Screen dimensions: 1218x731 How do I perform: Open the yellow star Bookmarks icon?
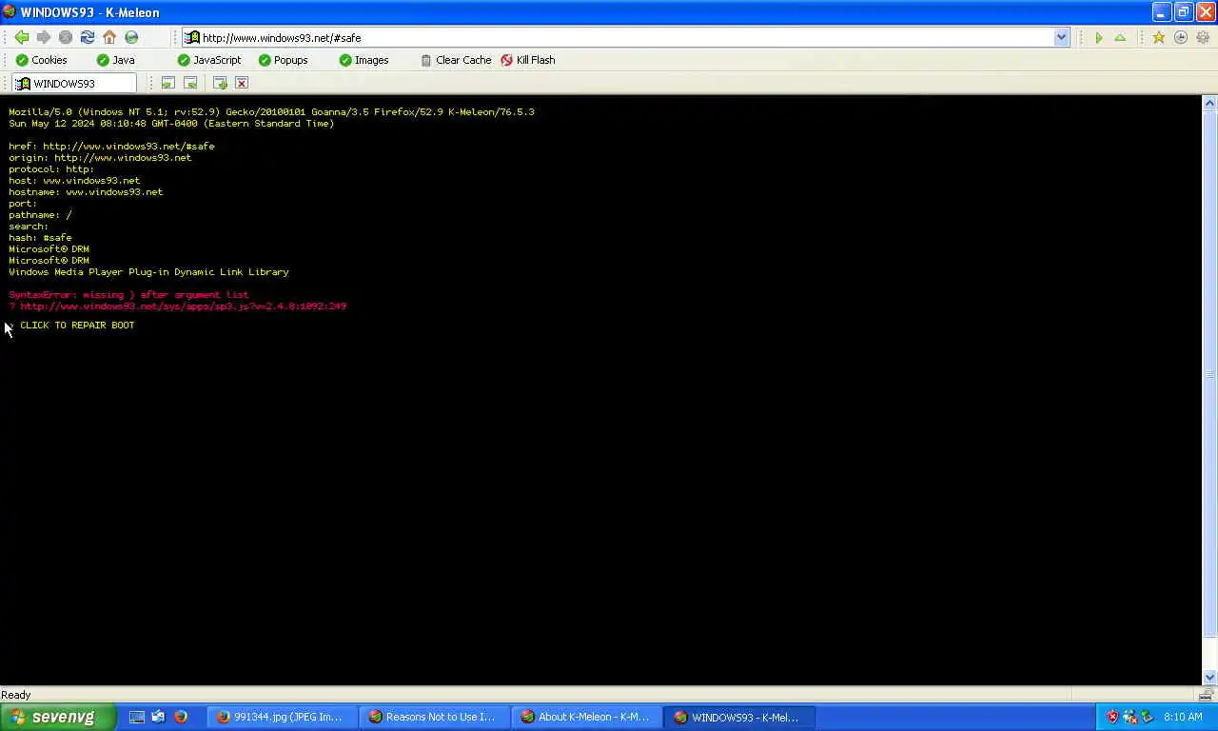tap(1158, 37)
